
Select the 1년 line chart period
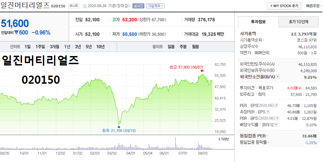pos(67,47)
